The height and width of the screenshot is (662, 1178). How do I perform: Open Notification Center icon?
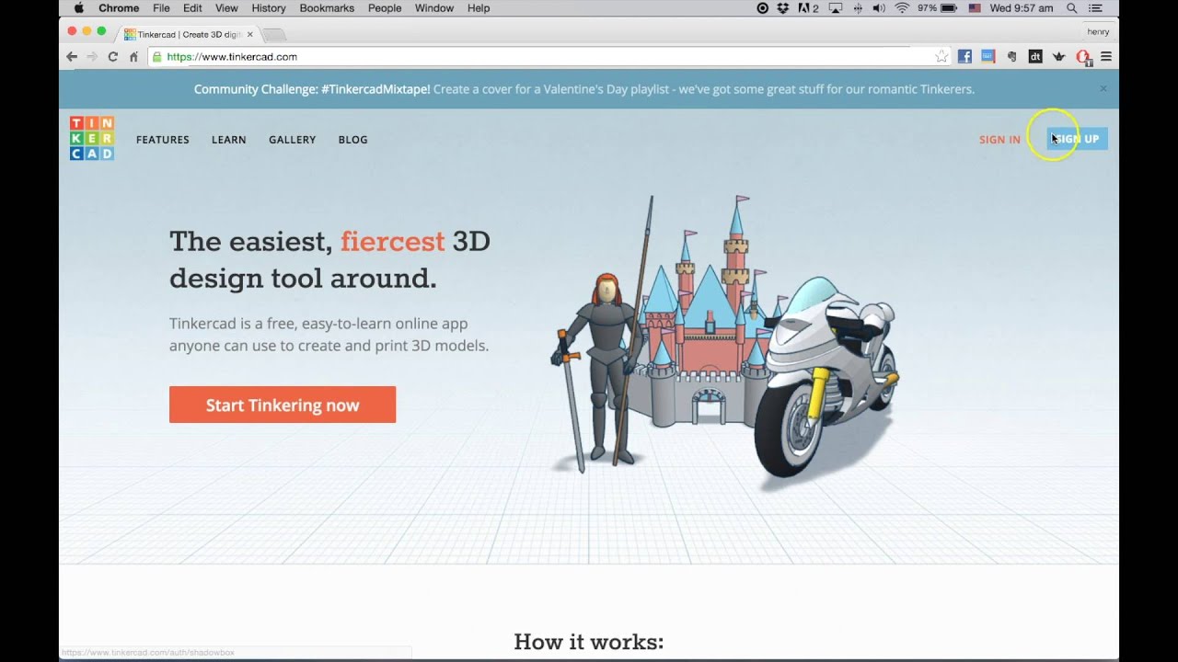click(1095, 8)
